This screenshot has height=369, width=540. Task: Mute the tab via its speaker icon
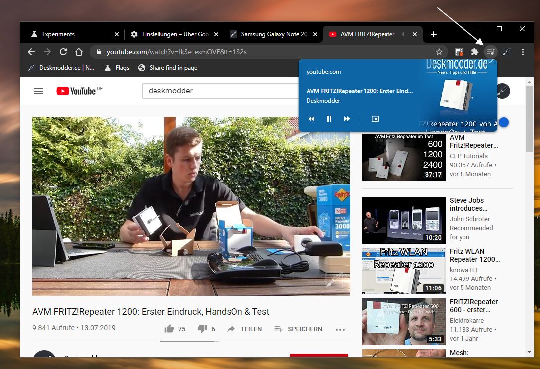pyautogui.click(x=404, y=34)
